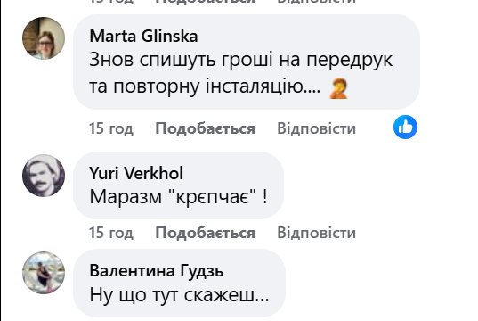Click the cut-off Відповісти link at the top edge
This screenshot has width=478, height=321.
pyautogui.click(x=316, y=2)
